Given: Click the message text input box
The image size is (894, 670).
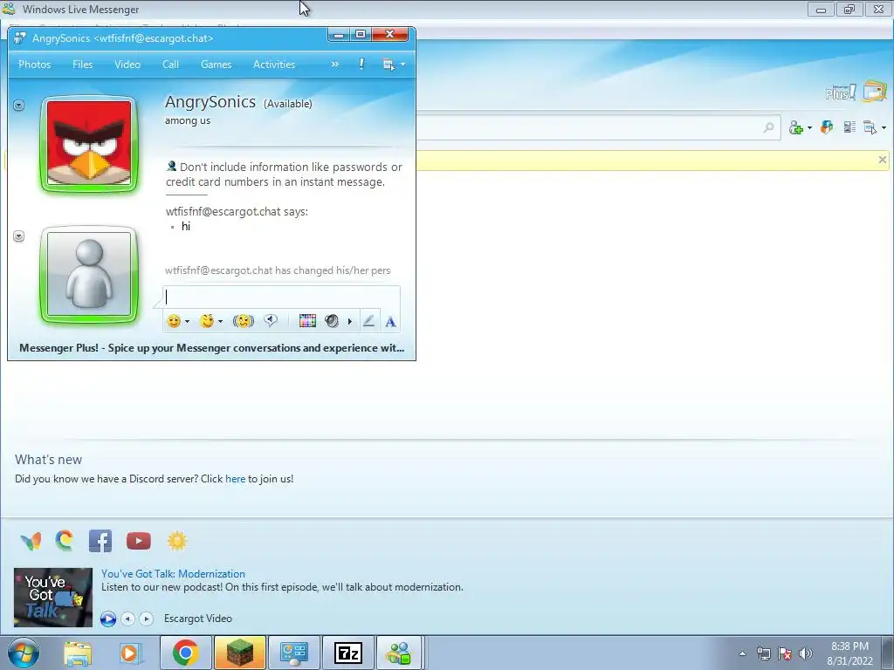Looking at the screenshot, I should tap(282, 297).
